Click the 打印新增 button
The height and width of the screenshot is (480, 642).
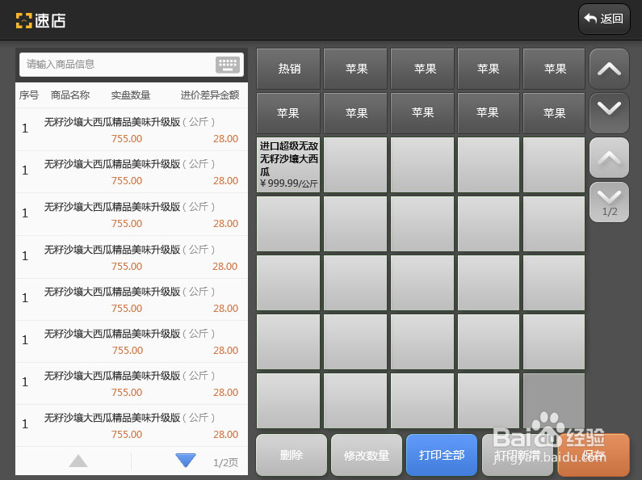(x=517, y=455)
